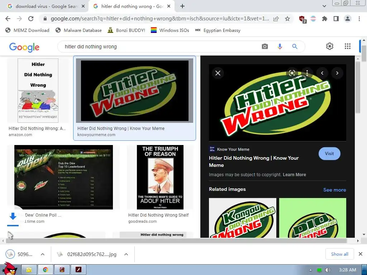The width and height of the screenshot is (367, 275).
Task: Go to the Google logo home
Action: click(24, 47)
